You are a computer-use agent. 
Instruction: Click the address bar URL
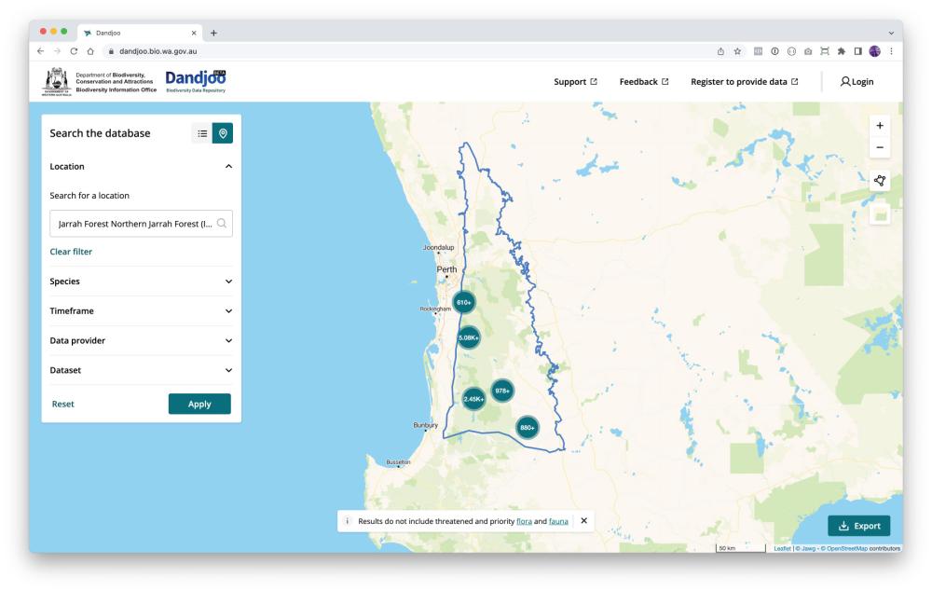coord(158,51)
